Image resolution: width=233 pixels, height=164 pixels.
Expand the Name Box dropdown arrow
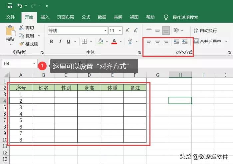pos(34,63)
